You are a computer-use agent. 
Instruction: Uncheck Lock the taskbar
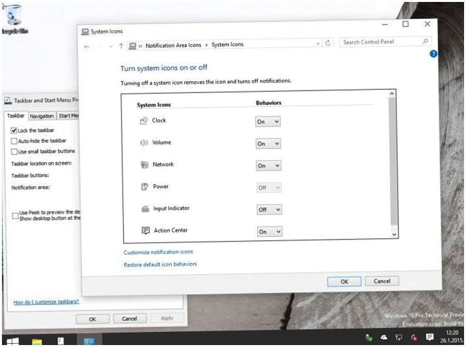tap(14, 131)
